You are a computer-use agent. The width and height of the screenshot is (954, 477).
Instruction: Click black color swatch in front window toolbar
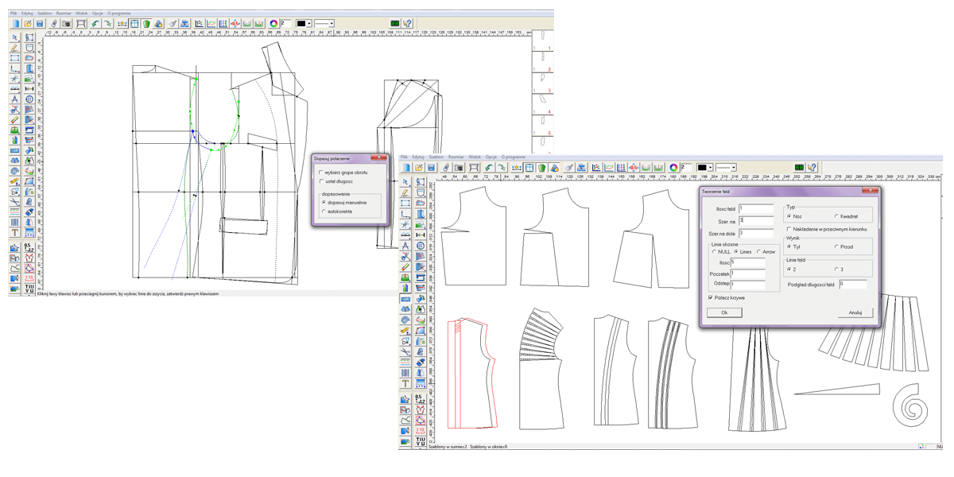pyautogui.click(x=701, y=168)
